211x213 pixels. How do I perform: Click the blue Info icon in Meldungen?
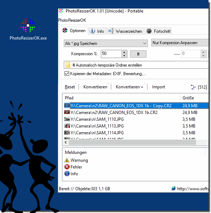tap(67, 173)
